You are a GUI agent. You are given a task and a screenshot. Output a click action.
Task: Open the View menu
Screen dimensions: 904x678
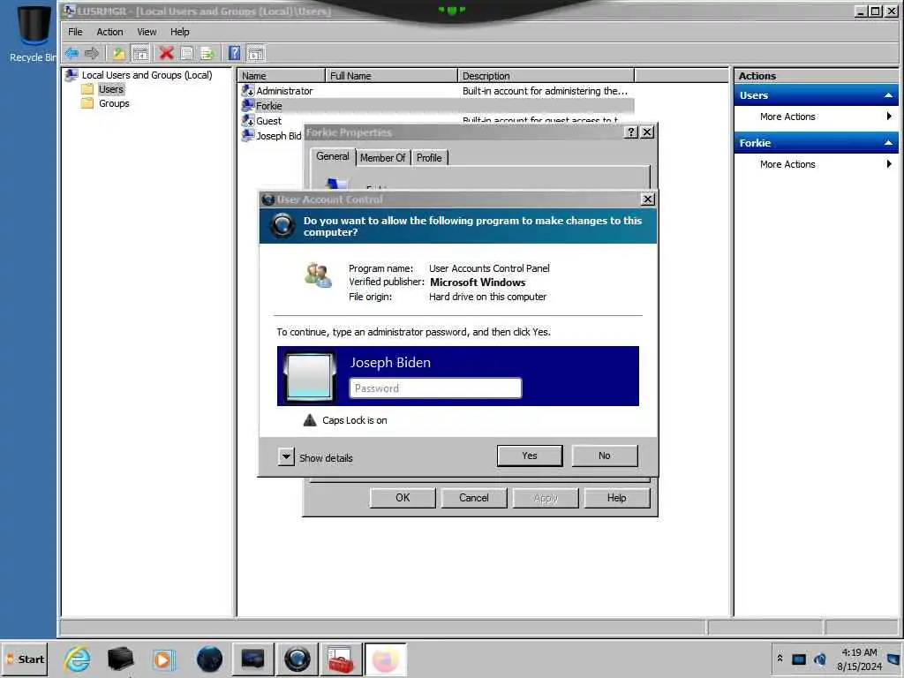147,32
